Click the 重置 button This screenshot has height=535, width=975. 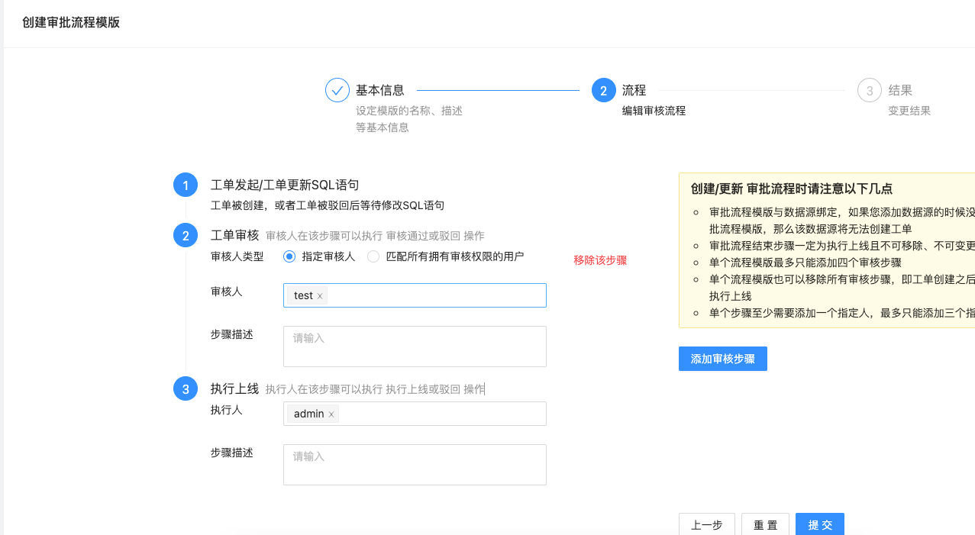click(x=765, y=524)
